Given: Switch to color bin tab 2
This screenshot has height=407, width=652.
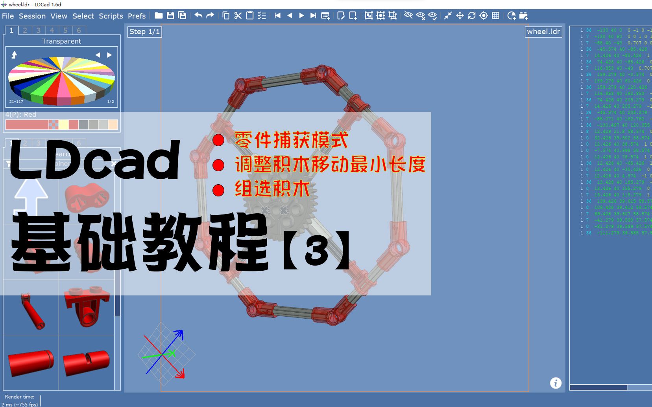Looking at the screenshot, I should pyautogui.click(x=25, y=30).
